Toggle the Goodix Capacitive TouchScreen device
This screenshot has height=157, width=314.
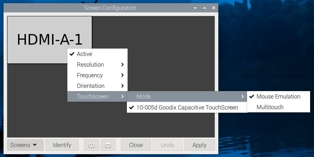(x=187, y=107)
